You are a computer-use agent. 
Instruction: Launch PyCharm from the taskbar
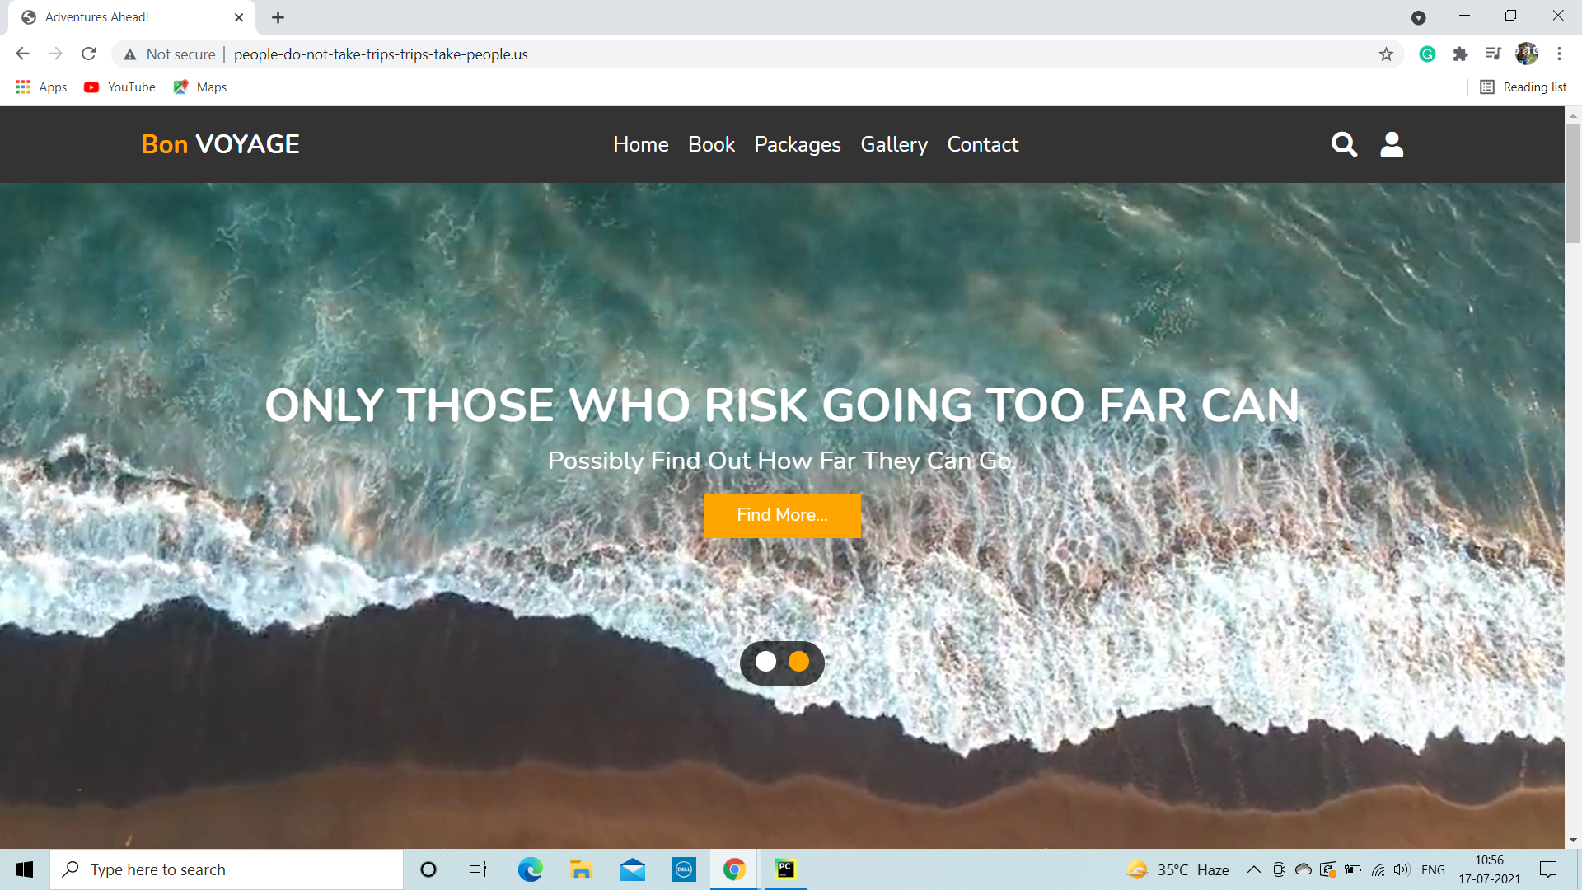click(785, 869)
